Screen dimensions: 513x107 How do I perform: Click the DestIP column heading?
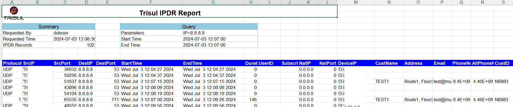86,63
